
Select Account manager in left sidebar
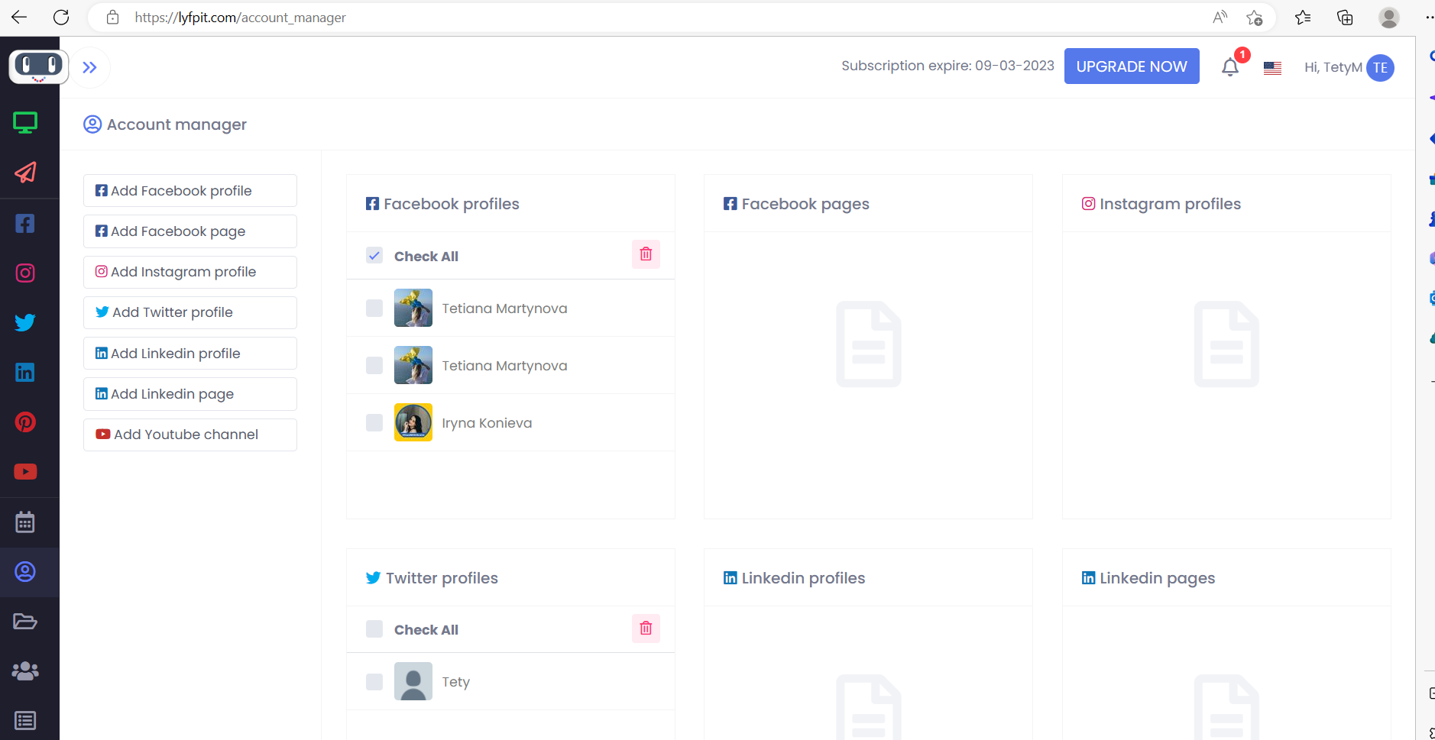25,572
